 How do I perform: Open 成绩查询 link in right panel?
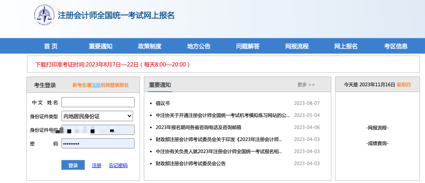click(377, 143)
